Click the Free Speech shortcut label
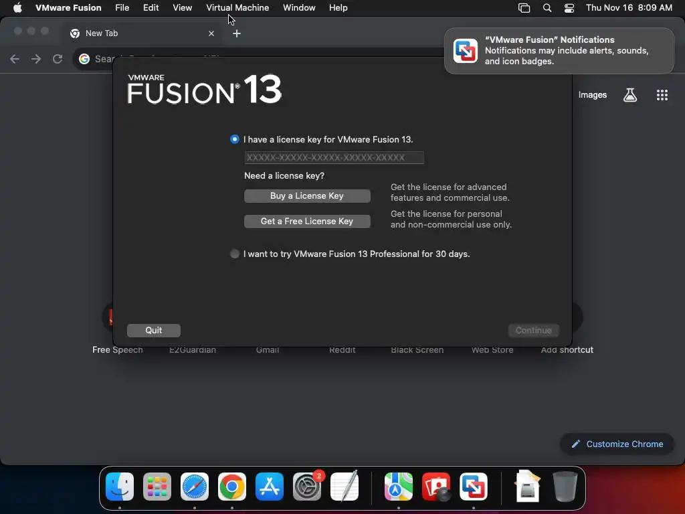This screenshot has width=685, height=514. (118, 349)
